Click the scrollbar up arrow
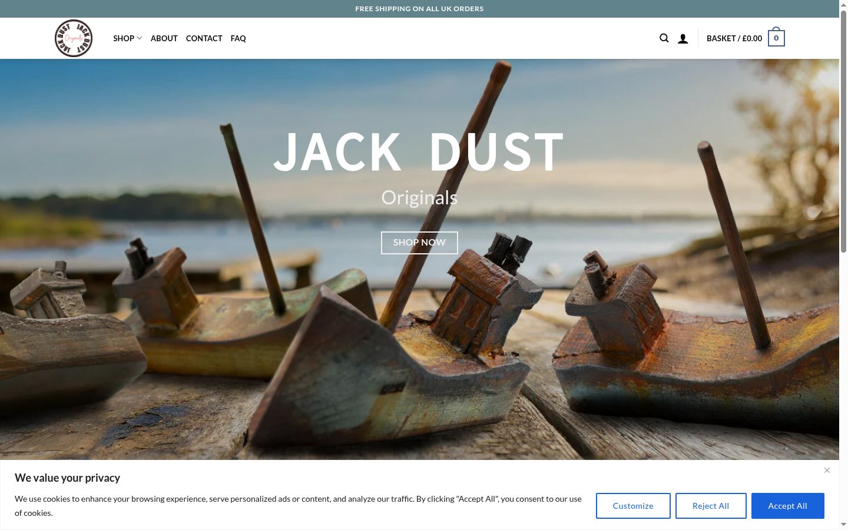The height and width of the screenshot is (530, 848). pyautogui.click(x=843, y=4)
